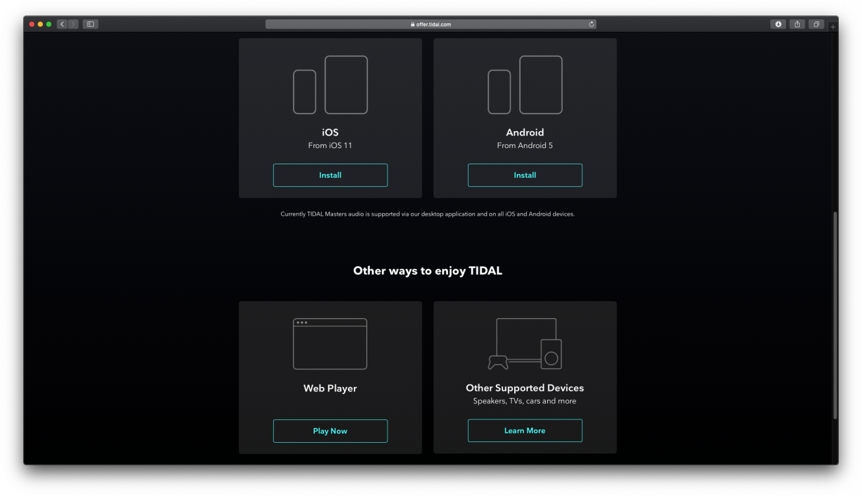Open the Web Player with Play Now
This screenshot has height=496, width=862.
pos(330,431)
